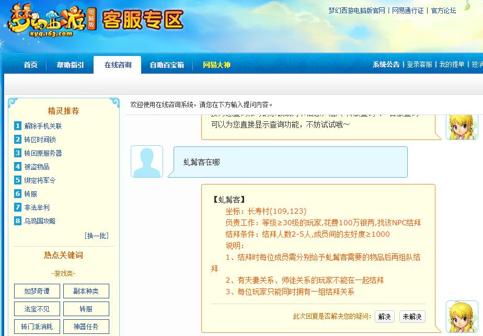
Task: Click the number 6 badge for 转服
Action: [18, 193]
